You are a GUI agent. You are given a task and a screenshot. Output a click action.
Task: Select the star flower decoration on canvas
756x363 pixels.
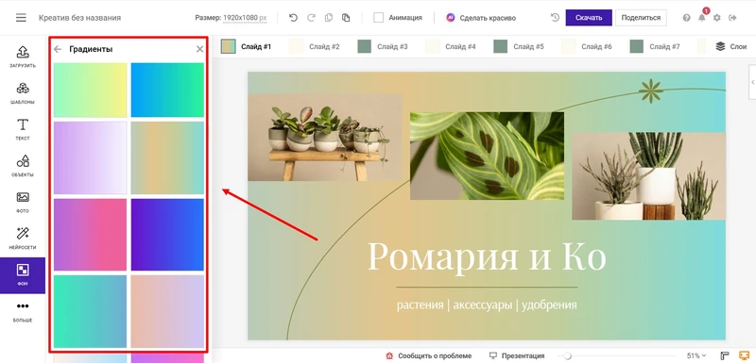651,91
